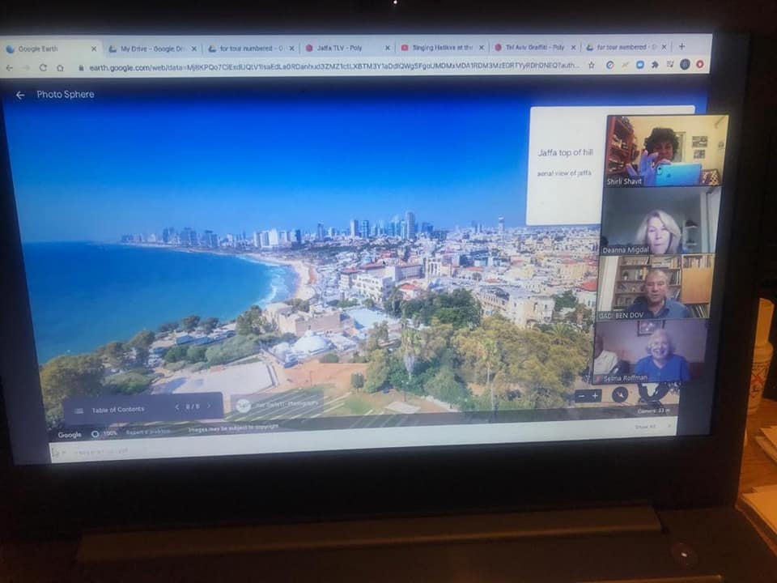Select Deanna Migdal's video tile
This screenshot has height=583, width=777.
click(x=660, y=221)
